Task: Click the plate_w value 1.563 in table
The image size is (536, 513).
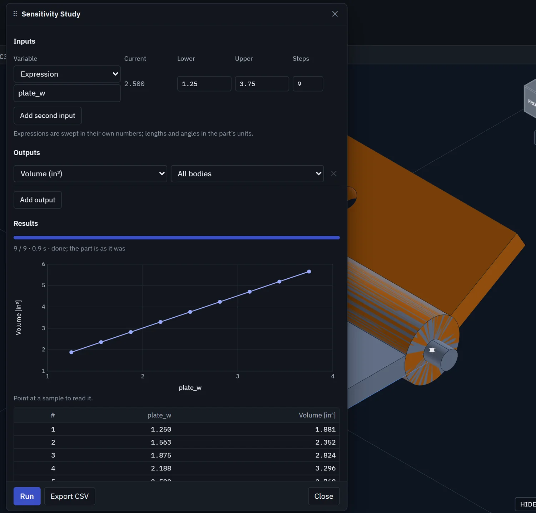Action: tap(161, 442)
